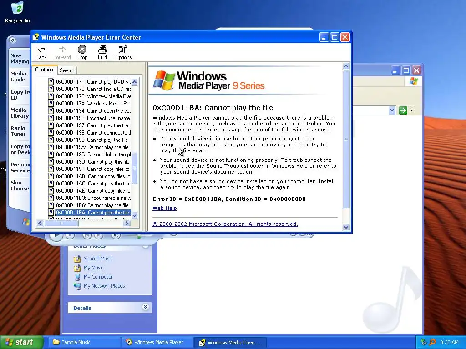Select topic 0xC00D11B6 Cannot play the file
Screen dimensions: 466x349
point(92,205)
